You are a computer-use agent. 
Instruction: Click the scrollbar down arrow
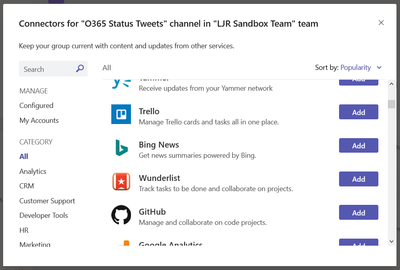pos(392,241)
